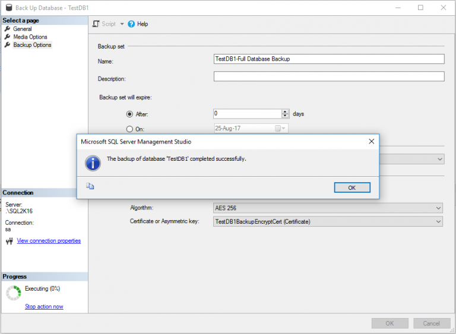Screen dimensions: 456x334
Task: Click the Backup Options wrench icon
Action: (x=8, y=44)
